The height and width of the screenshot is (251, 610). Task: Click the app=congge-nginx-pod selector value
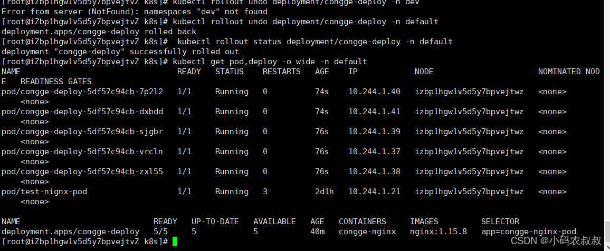pos(528,232)
